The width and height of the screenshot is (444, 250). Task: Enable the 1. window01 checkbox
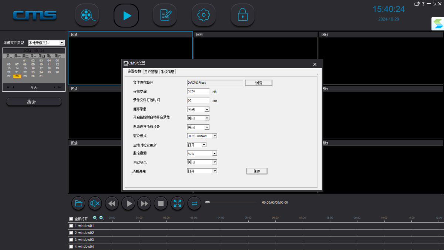tap(71, 226)
